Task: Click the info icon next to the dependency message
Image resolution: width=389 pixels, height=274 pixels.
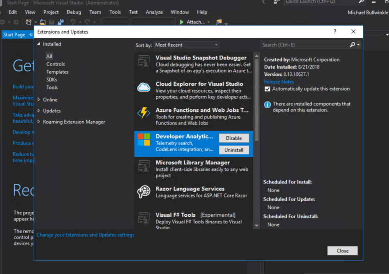Action: [x=267, y=104]
